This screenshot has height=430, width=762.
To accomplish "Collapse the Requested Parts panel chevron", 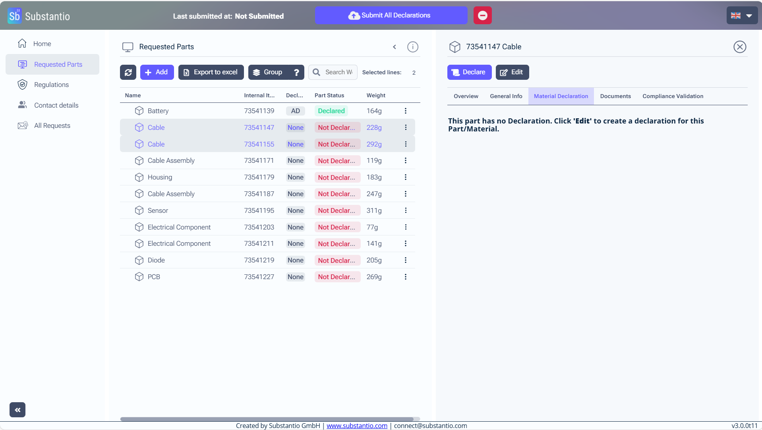I will tap(395, 47).
